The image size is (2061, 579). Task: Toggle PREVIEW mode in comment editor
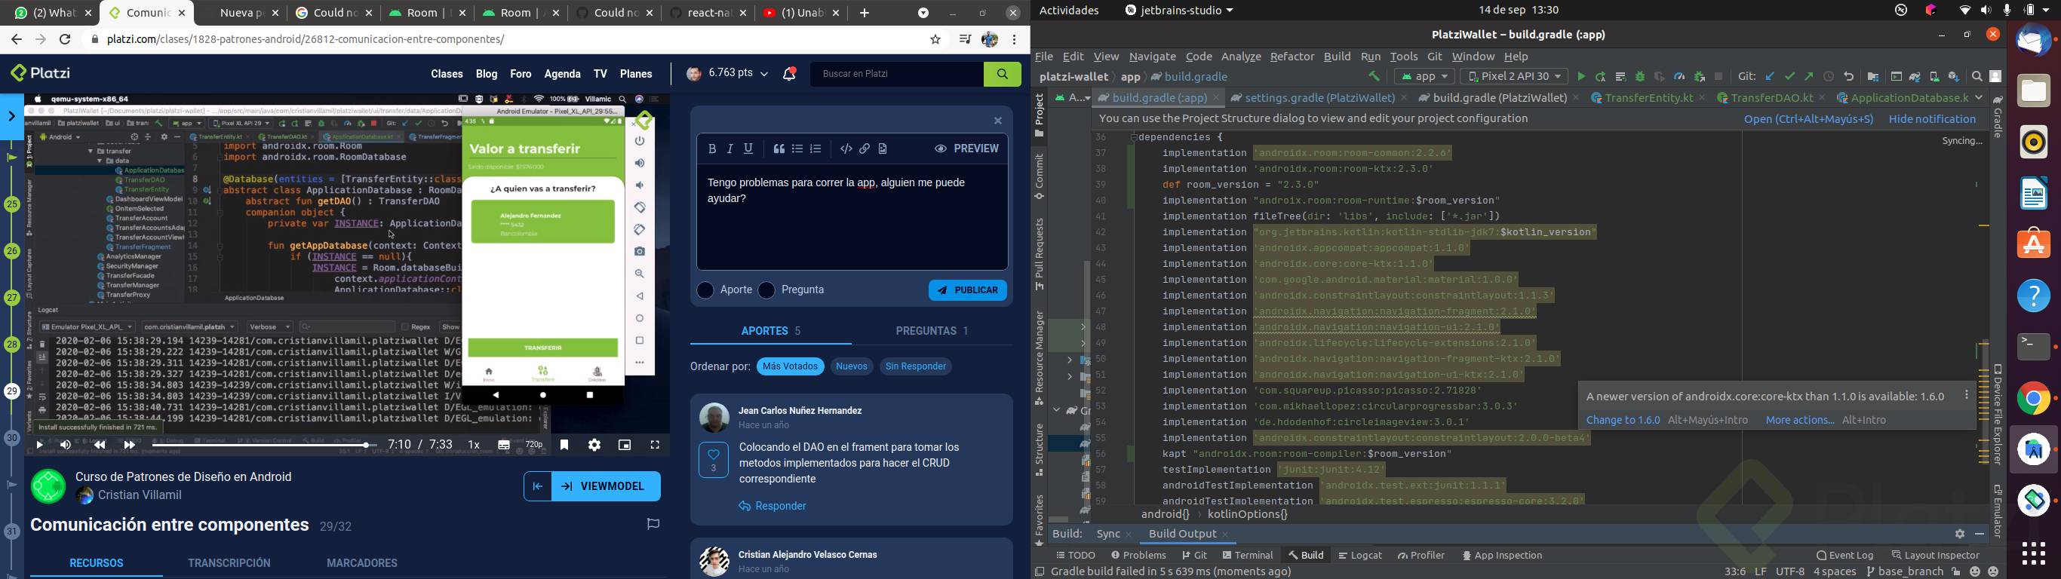pos(966,149)
